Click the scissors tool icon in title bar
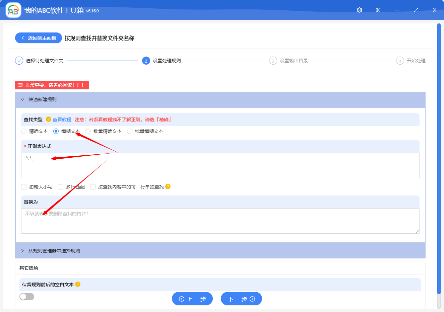The width and height of the screenshot is (444, 312). coord(378,10)
